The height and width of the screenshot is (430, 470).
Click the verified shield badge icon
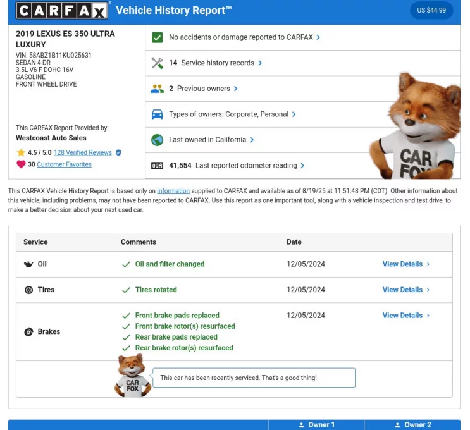pyautogui.click(x=118, y=152)
